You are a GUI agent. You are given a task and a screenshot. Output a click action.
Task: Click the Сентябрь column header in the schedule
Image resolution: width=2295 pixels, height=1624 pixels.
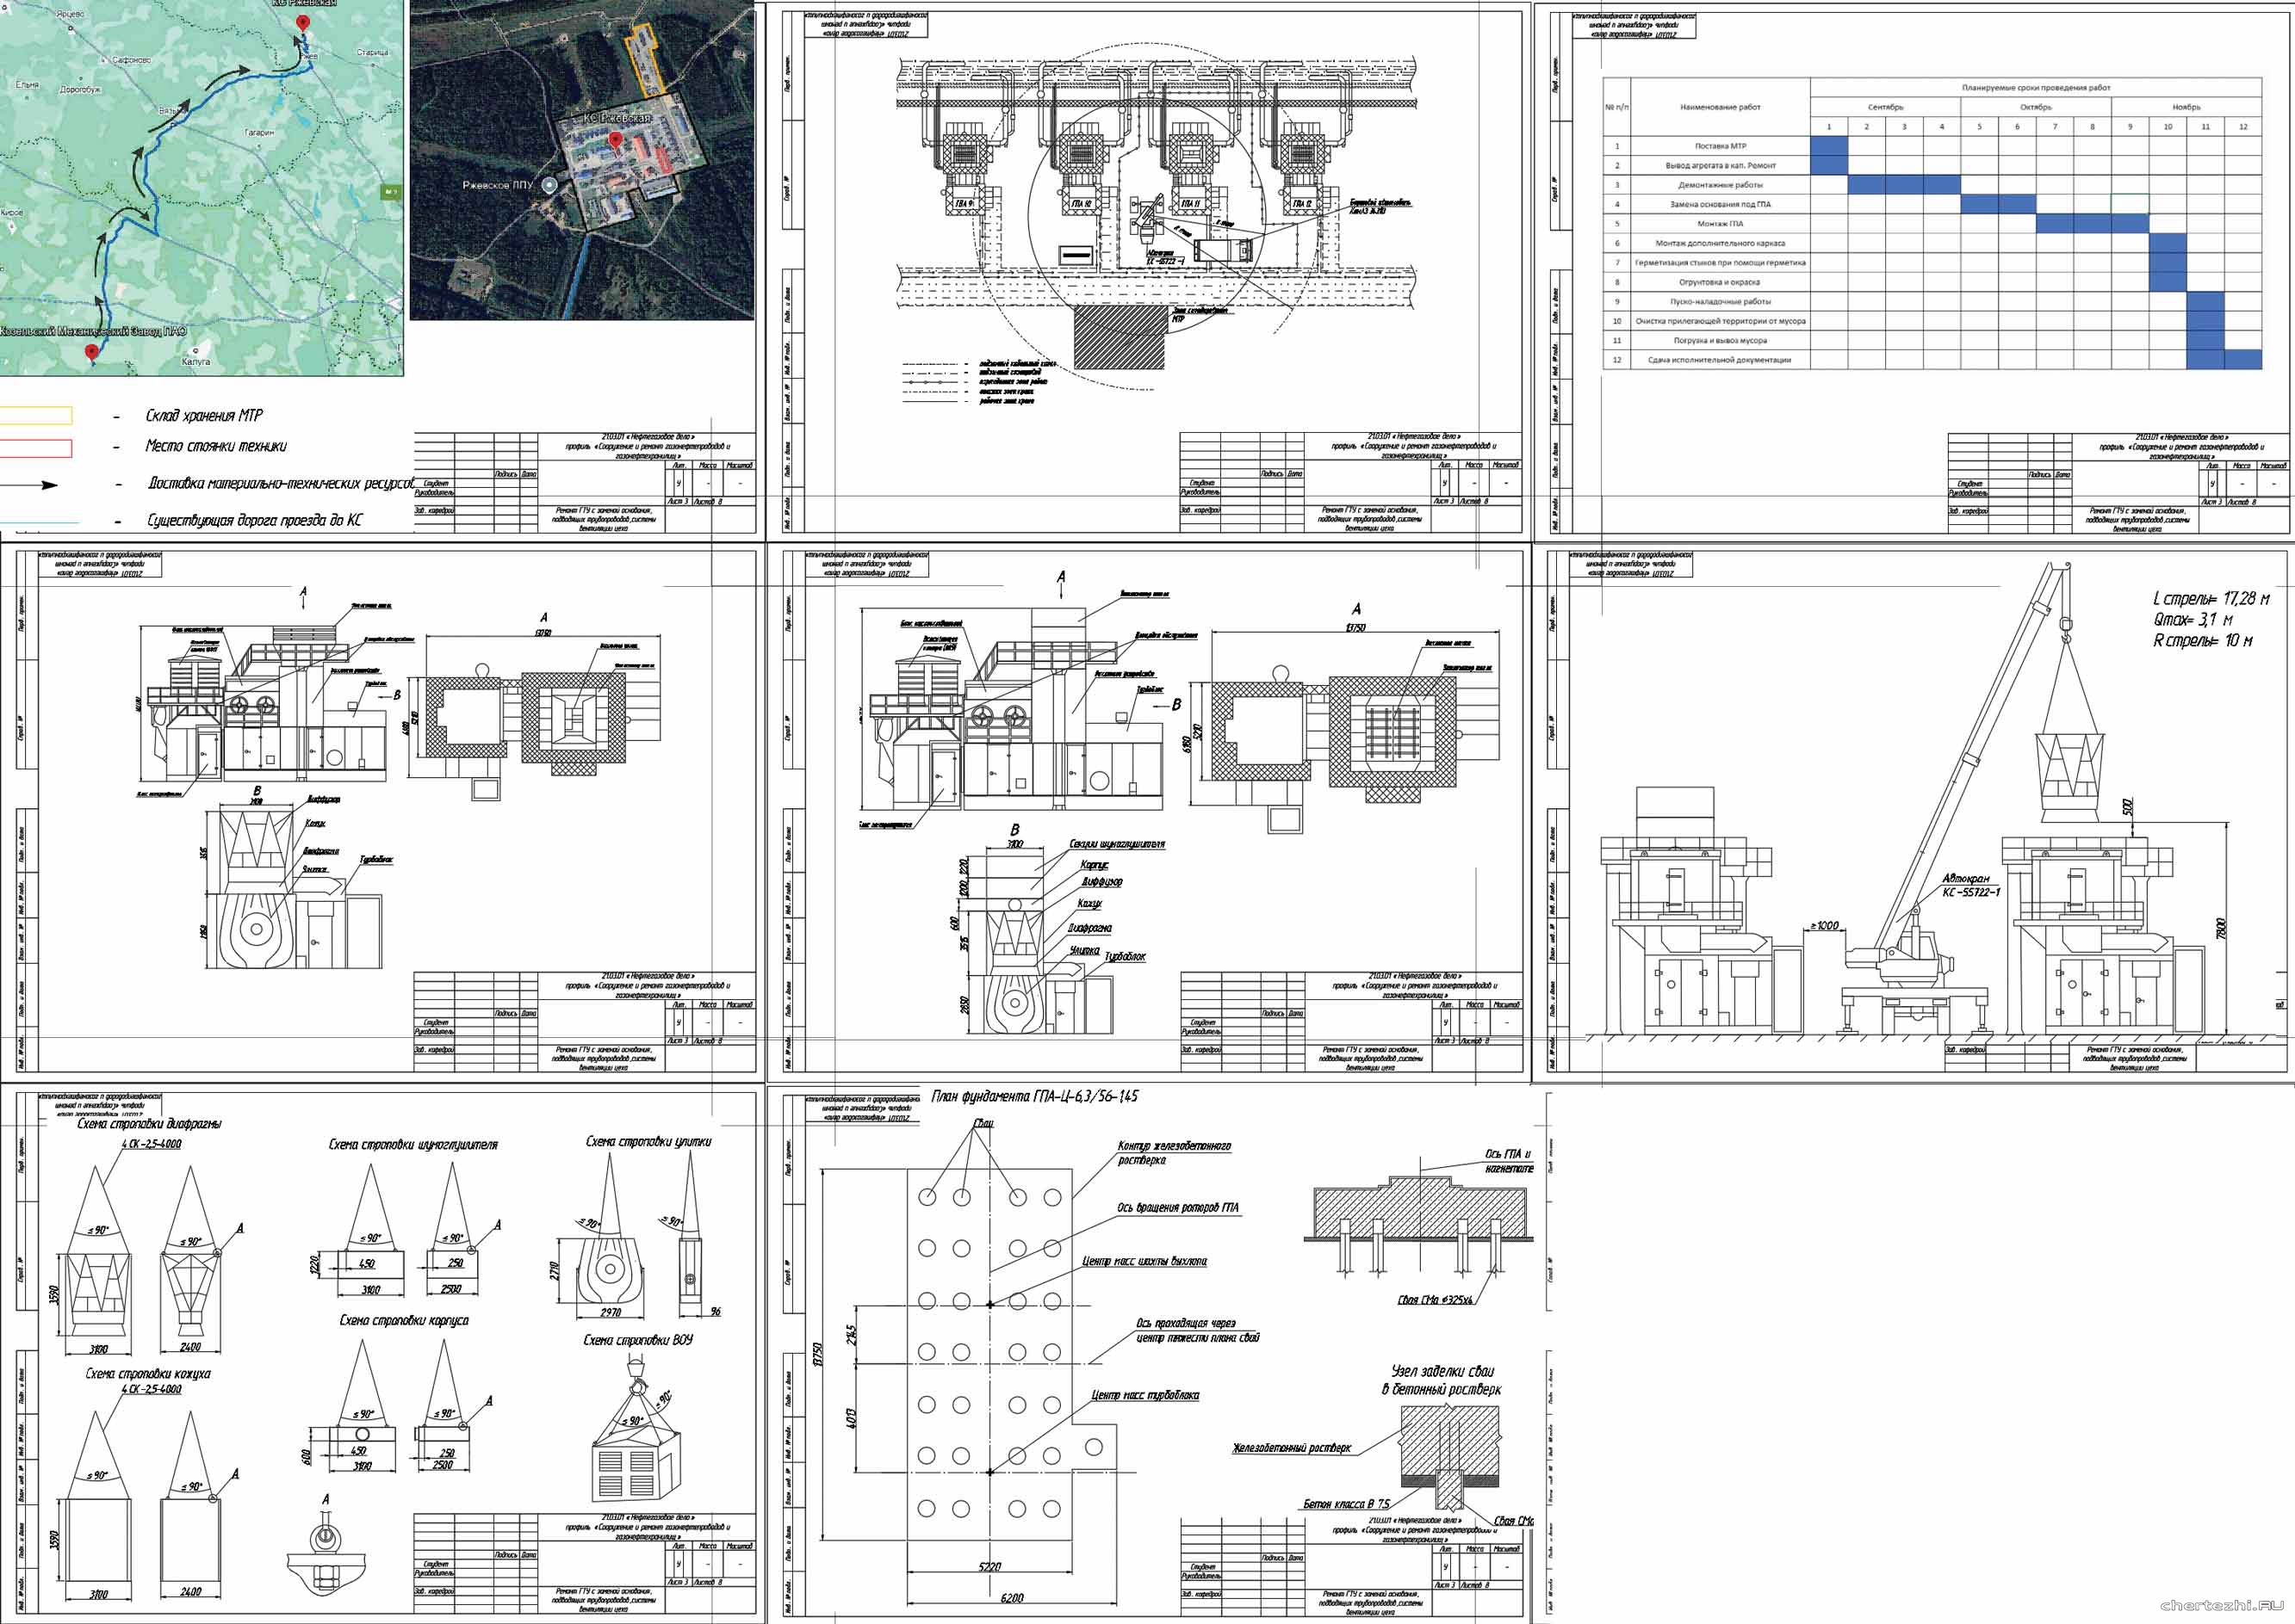pyautogui.click(x=1885, y=107)
